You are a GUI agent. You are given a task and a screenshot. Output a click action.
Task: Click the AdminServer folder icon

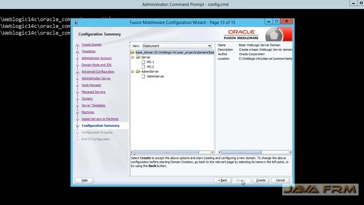click(x=138, y=72)
